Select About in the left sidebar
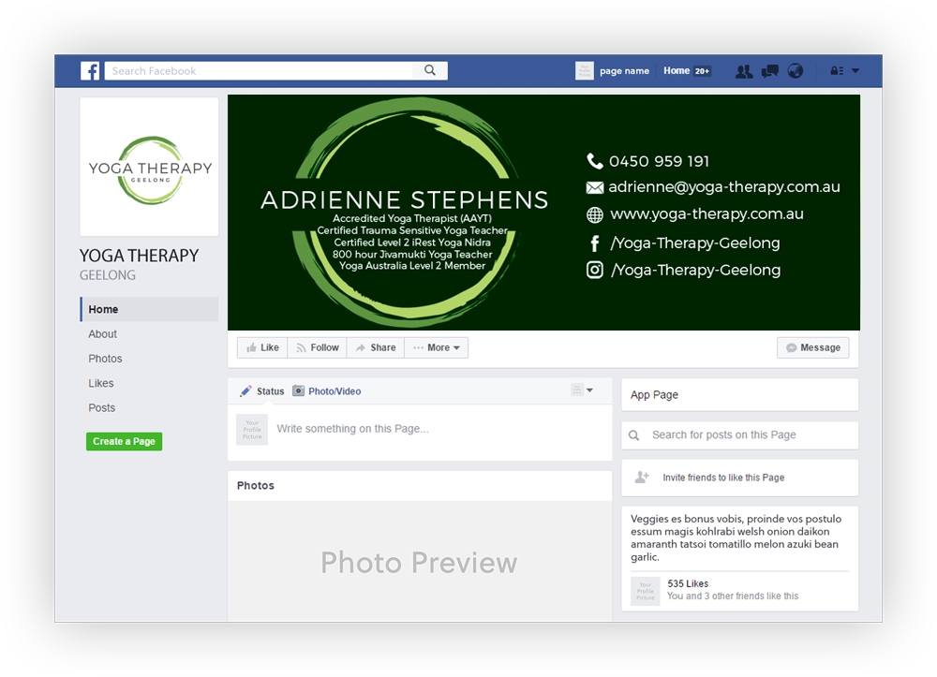This screenshot has height=677, width=937. [x=103, y=334]
